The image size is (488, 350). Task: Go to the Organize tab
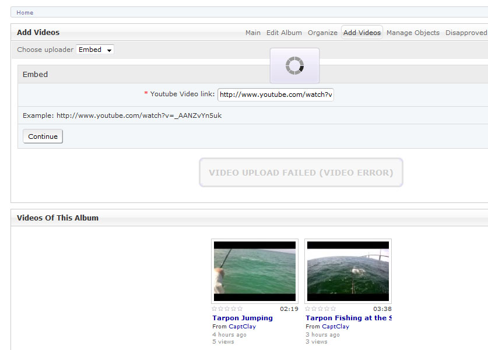(322, 33)
